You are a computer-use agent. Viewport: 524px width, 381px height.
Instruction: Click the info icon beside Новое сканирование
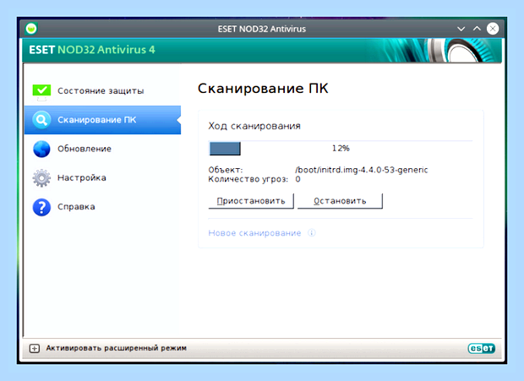pos(312,233)
